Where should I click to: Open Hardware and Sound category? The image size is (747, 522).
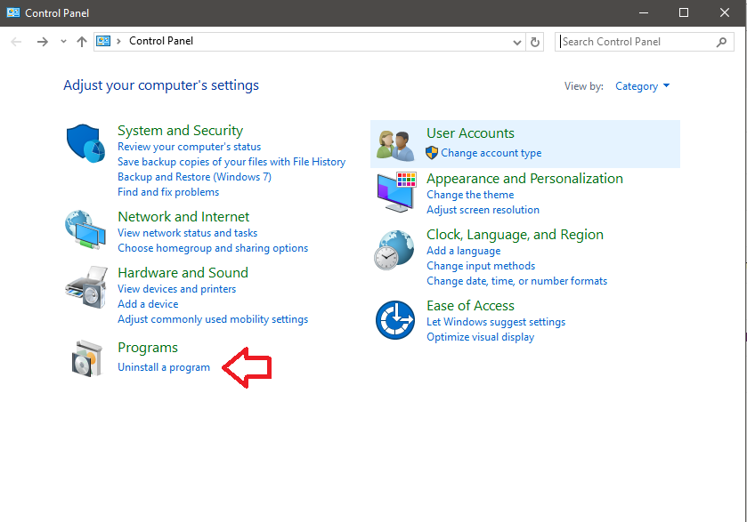[x=183, y=273]
